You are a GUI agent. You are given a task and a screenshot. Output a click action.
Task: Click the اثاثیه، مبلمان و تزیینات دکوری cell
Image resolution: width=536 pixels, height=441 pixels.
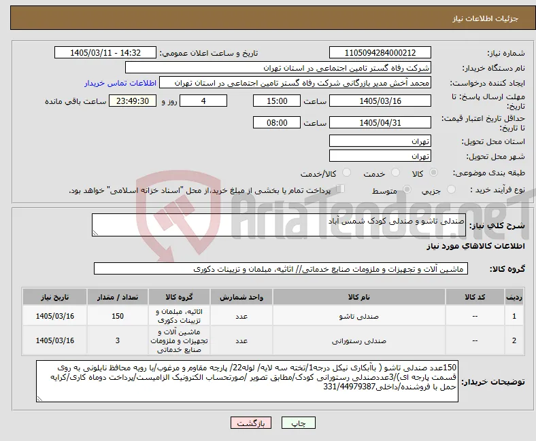tap(179, 316)
